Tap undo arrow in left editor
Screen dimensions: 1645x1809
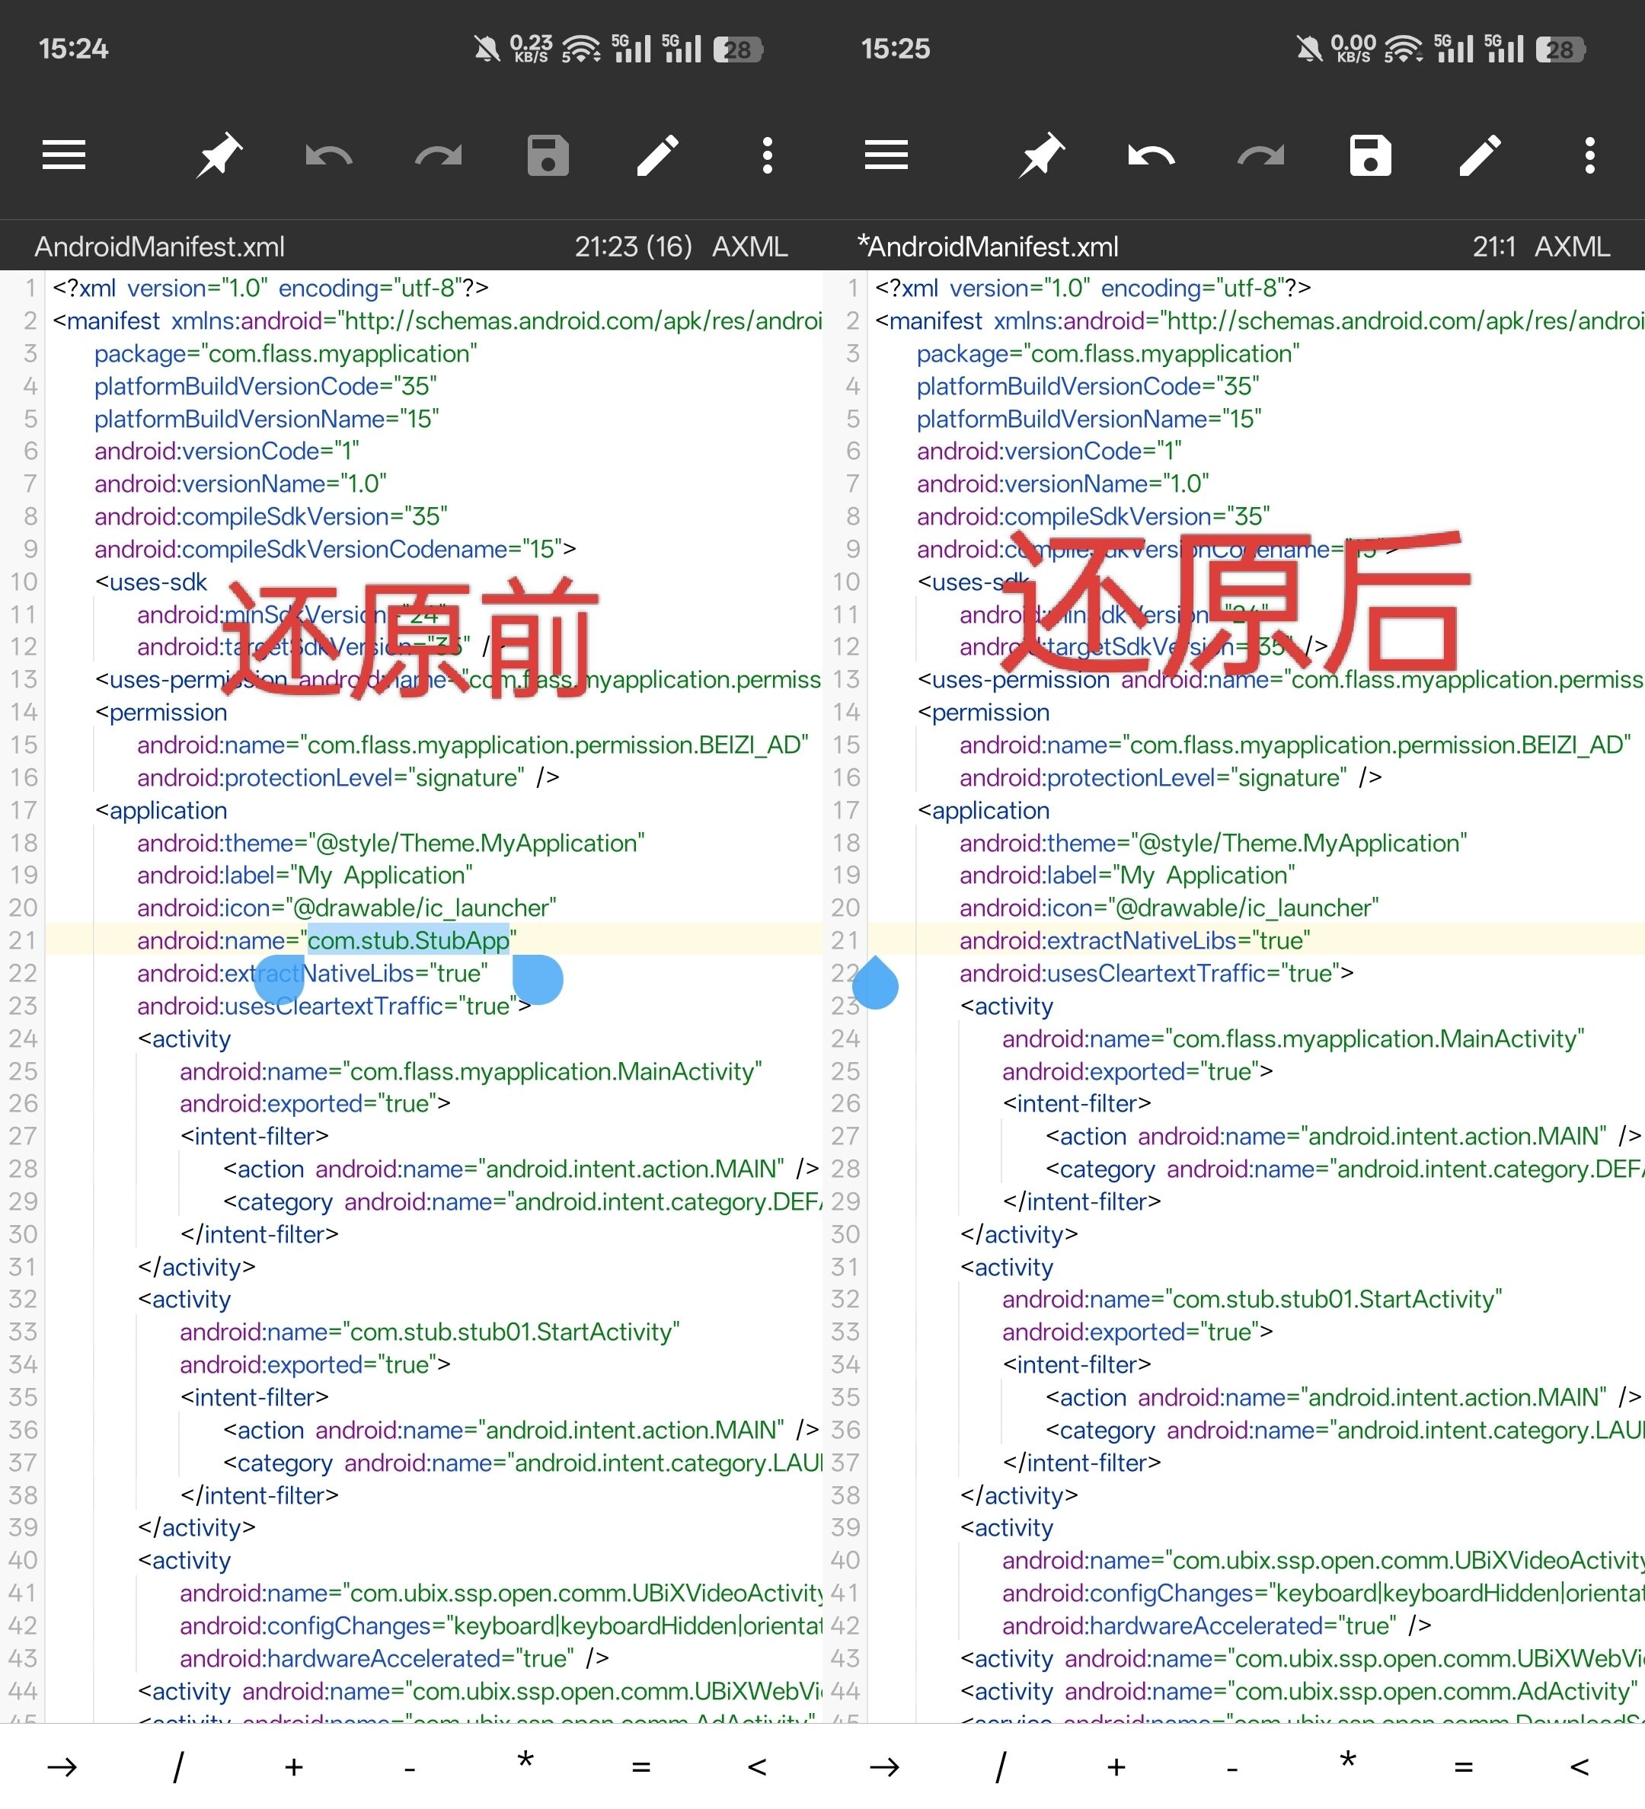tap(328, 156)
